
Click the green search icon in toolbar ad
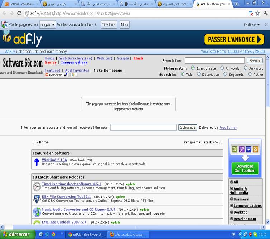(235, 149)
